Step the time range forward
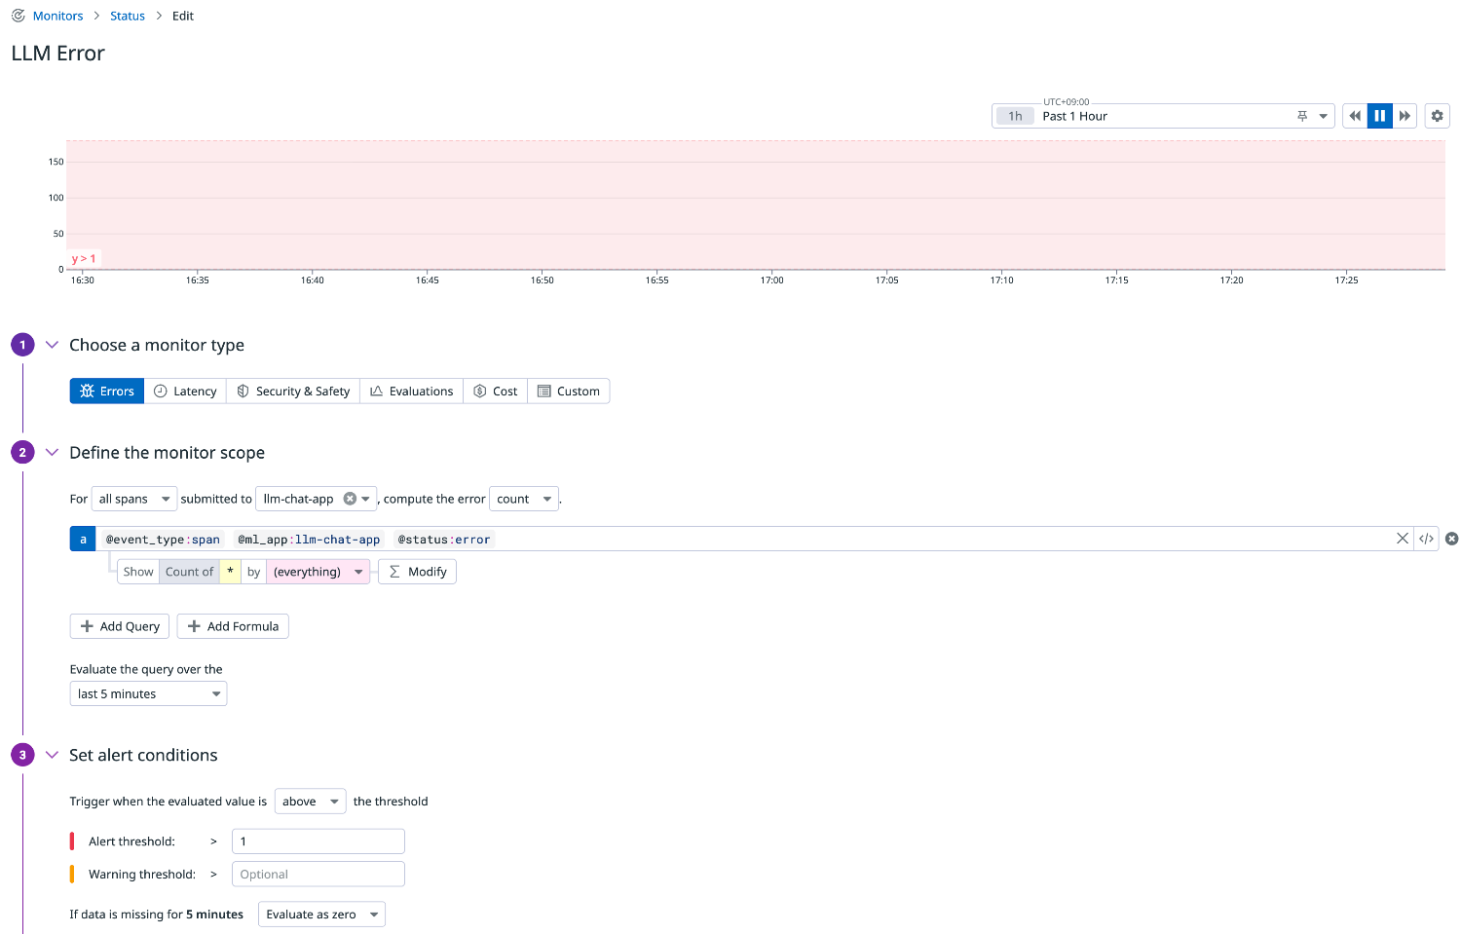The width and height of the screenshot is (1461, 934). 1405,116
